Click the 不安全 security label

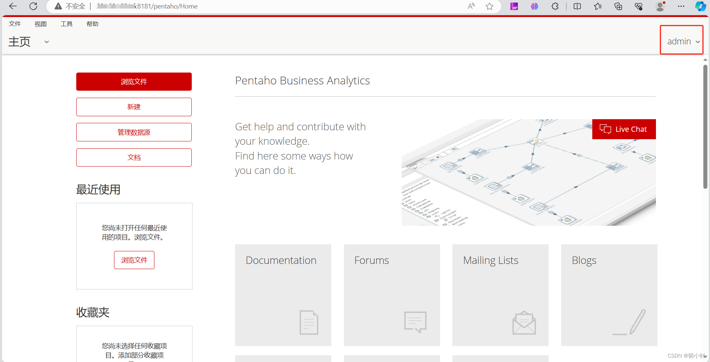(76, 6)
